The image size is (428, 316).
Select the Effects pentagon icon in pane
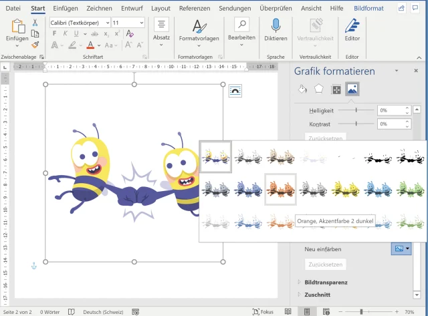point(318,90)
